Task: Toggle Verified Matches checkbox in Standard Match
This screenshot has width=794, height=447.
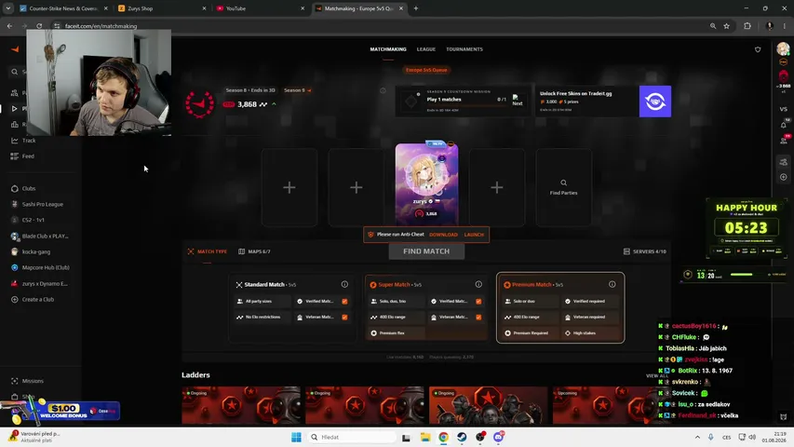Action: click(x=344, y=301)
